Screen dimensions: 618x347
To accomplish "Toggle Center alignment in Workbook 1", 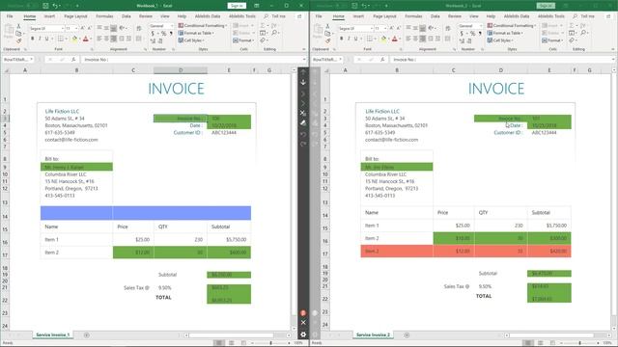I will click(x=106, y=39).
